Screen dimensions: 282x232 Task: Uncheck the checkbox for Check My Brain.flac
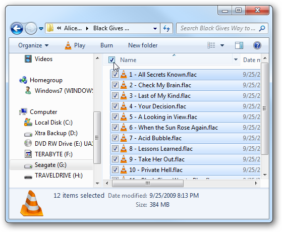[115, 85]
